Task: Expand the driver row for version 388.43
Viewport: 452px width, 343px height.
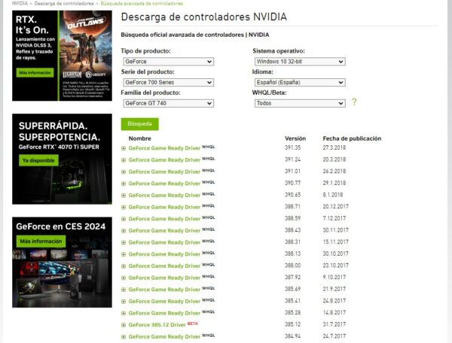Action: click(x=124, y=231)
